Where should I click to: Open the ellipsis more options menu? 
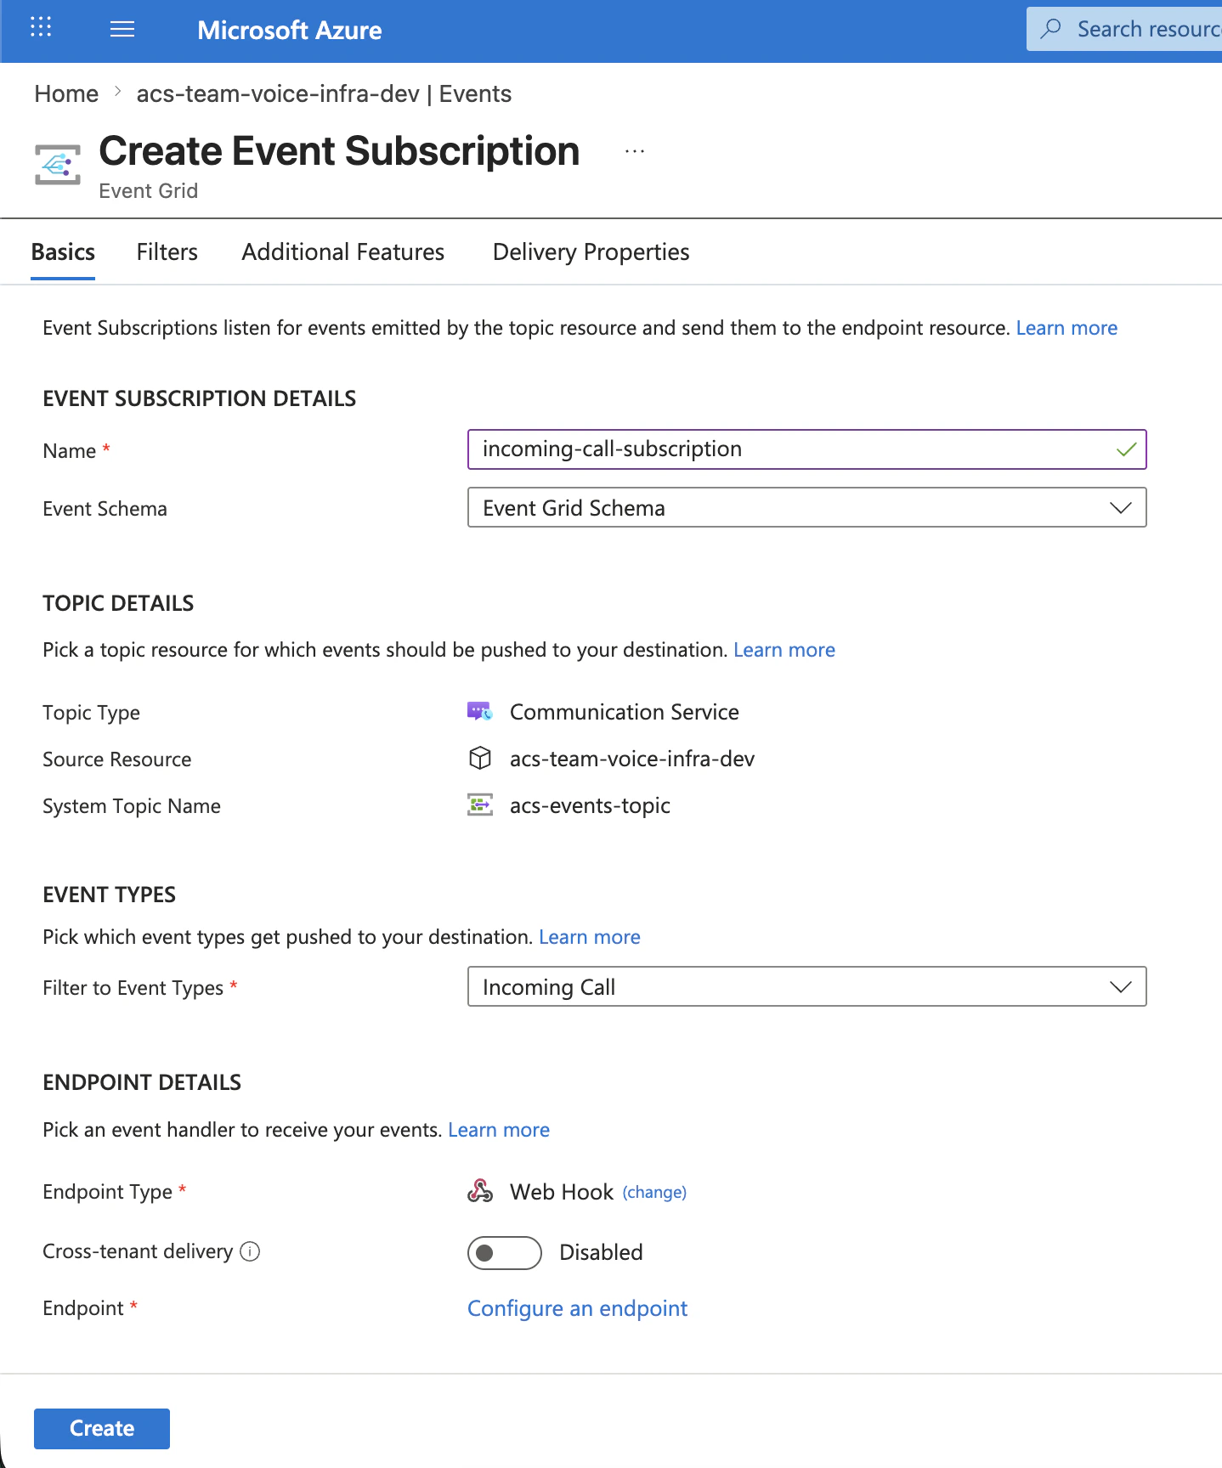[635, 151]
